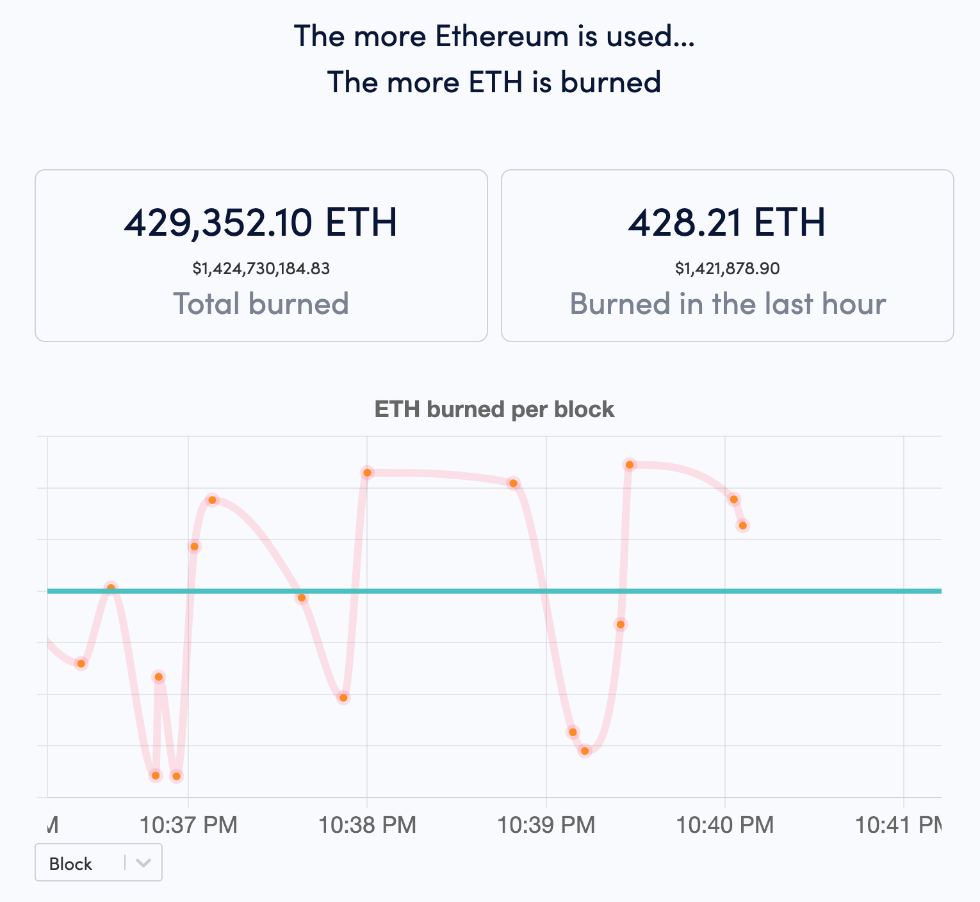
Task: Select the data point near 10:38 PM peak
Action: 366,473
